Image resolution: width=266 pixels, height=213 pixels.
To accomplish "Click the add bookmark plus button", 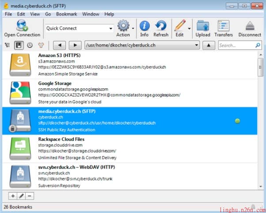I will 12,196.
